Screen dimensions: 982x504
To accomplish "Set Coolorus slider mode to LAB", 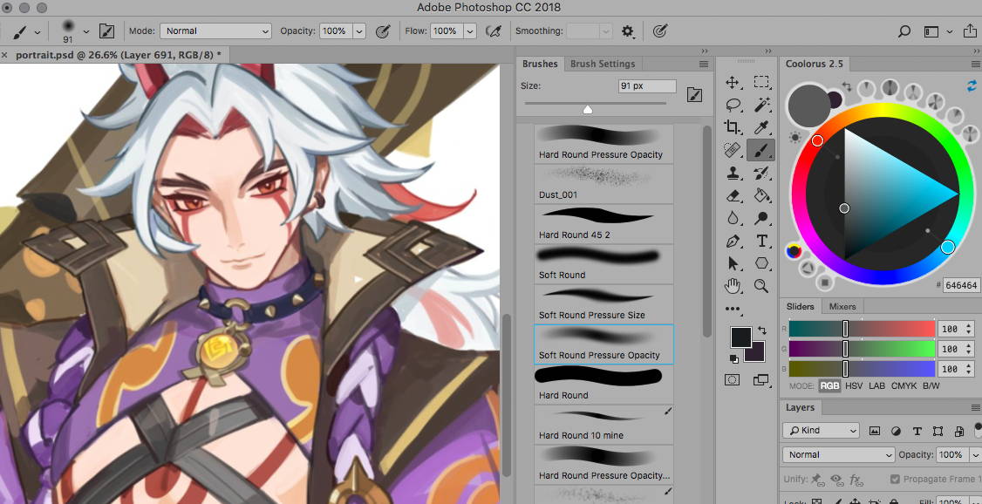I will 876,385.
